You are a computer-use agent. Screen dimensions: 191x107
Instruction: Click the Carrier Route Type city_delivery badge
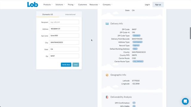[138, 62]
